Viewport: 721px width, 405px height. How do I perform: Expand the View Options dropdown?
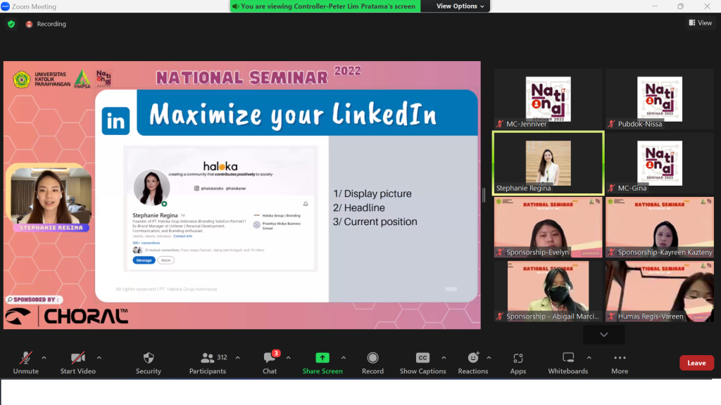(460, 6)
